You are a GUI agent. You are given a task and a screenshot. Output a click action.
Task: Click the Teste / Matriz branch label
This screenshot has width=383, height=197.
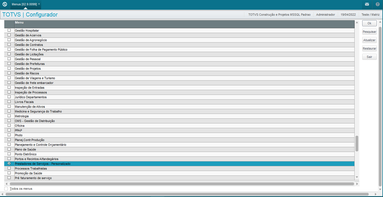[x=370, y=15]
